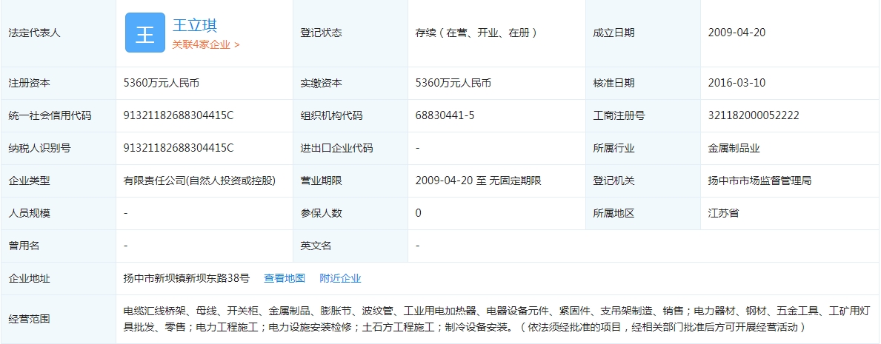Click the unified social credit code 91321182688304415C
The height and width of the screenshot is (344, 881).
(179, 115)
